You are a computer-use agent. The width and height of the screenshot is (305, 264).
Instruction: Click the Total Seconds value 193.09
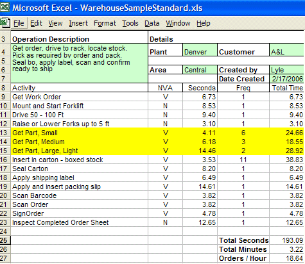[286, 240]
